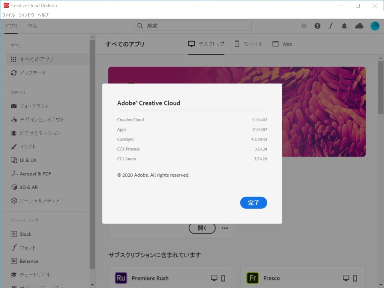This screenshot has width=384, height=288.
Task: Open the help icon in the top bar
Action: (x=317, y=26)
